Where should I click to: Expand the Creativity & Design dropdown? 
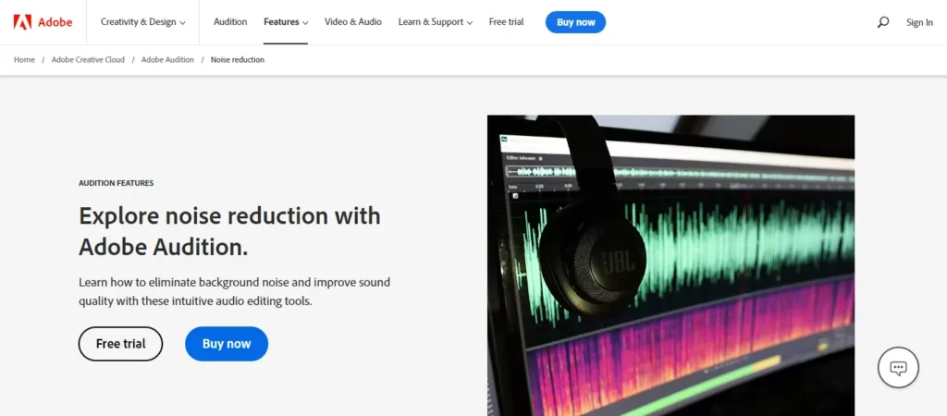(x=143, y=22)
